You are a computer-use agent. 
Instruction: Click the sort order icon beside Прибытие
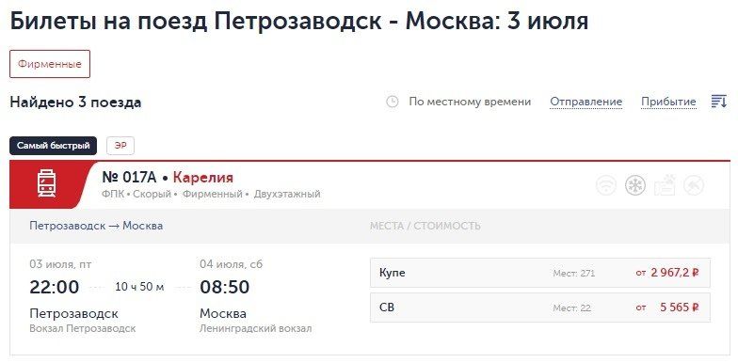(x=719, y=102)
